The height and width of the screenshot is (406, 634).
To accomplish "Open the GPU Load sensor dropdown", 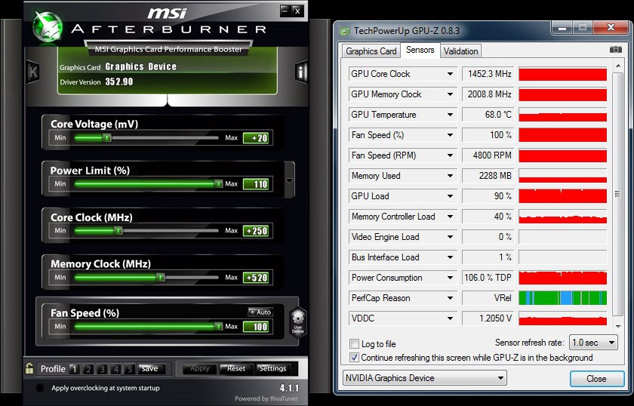I will 450,196.
